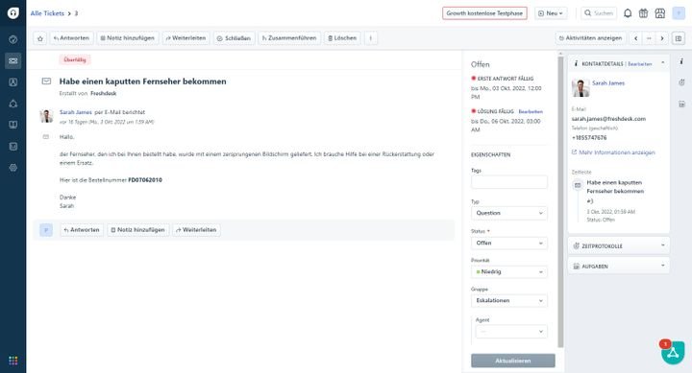
Task: Click Bearbeiten next to Lösung fällig
Action: (531, 111)
